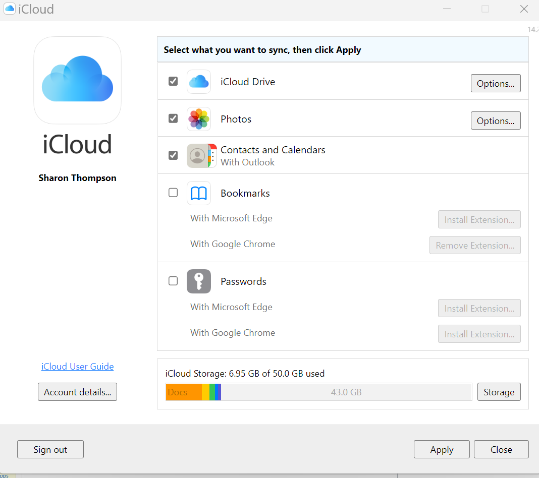This screenshot has width=539, height=478.
Task: Click Install Extension for Passwords Google Chrome
Action: [x=479, y=334]
